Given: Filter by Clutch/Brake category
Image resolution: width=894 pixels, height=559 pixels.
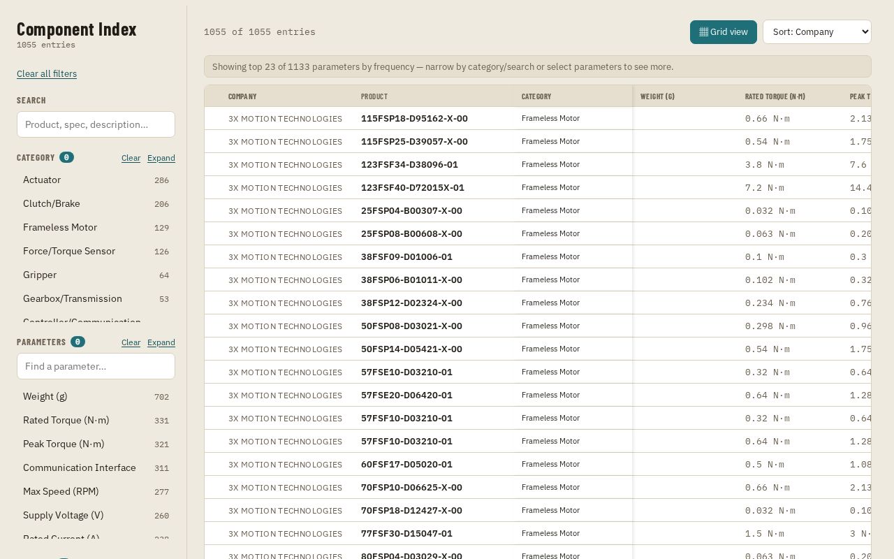Looking at the screenshot, I should point(96,204).
